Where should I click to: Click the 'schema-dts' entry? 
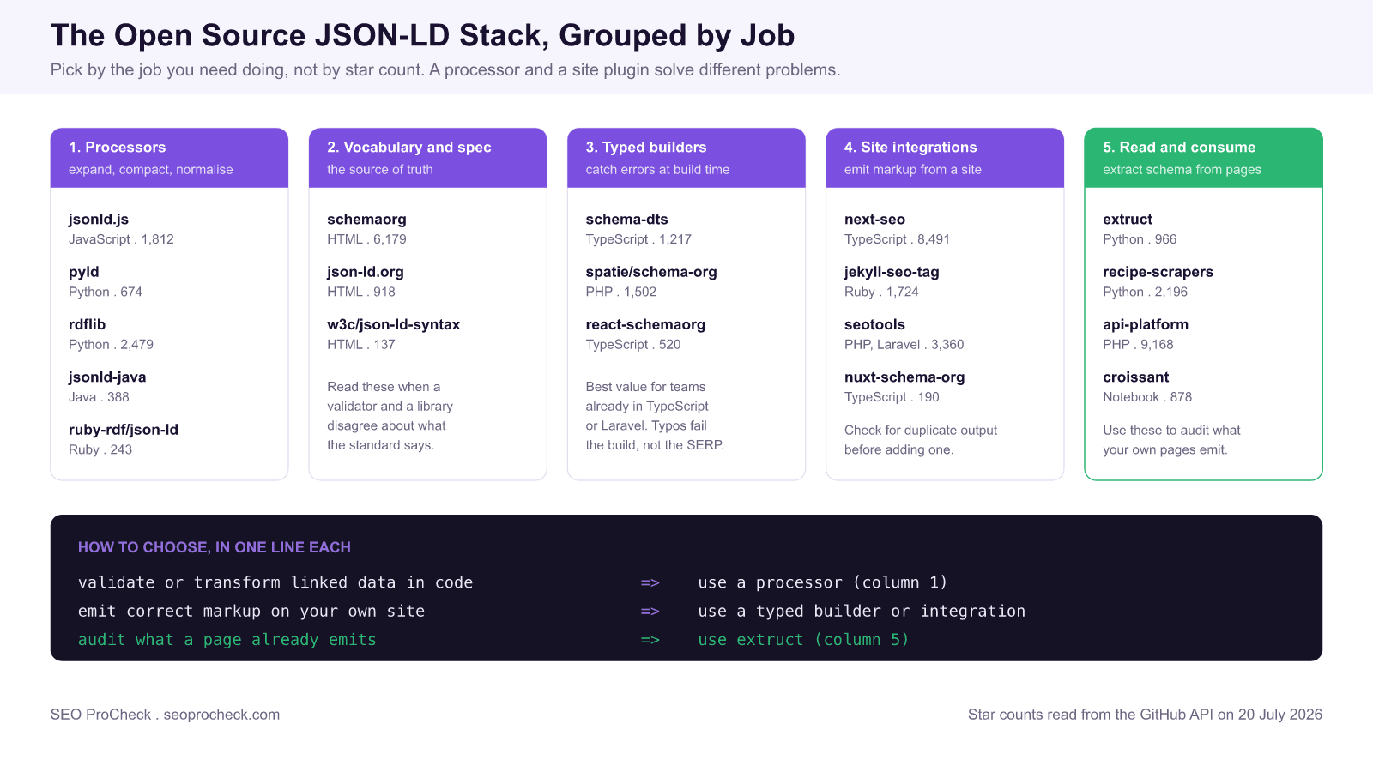tap(627, 220)
